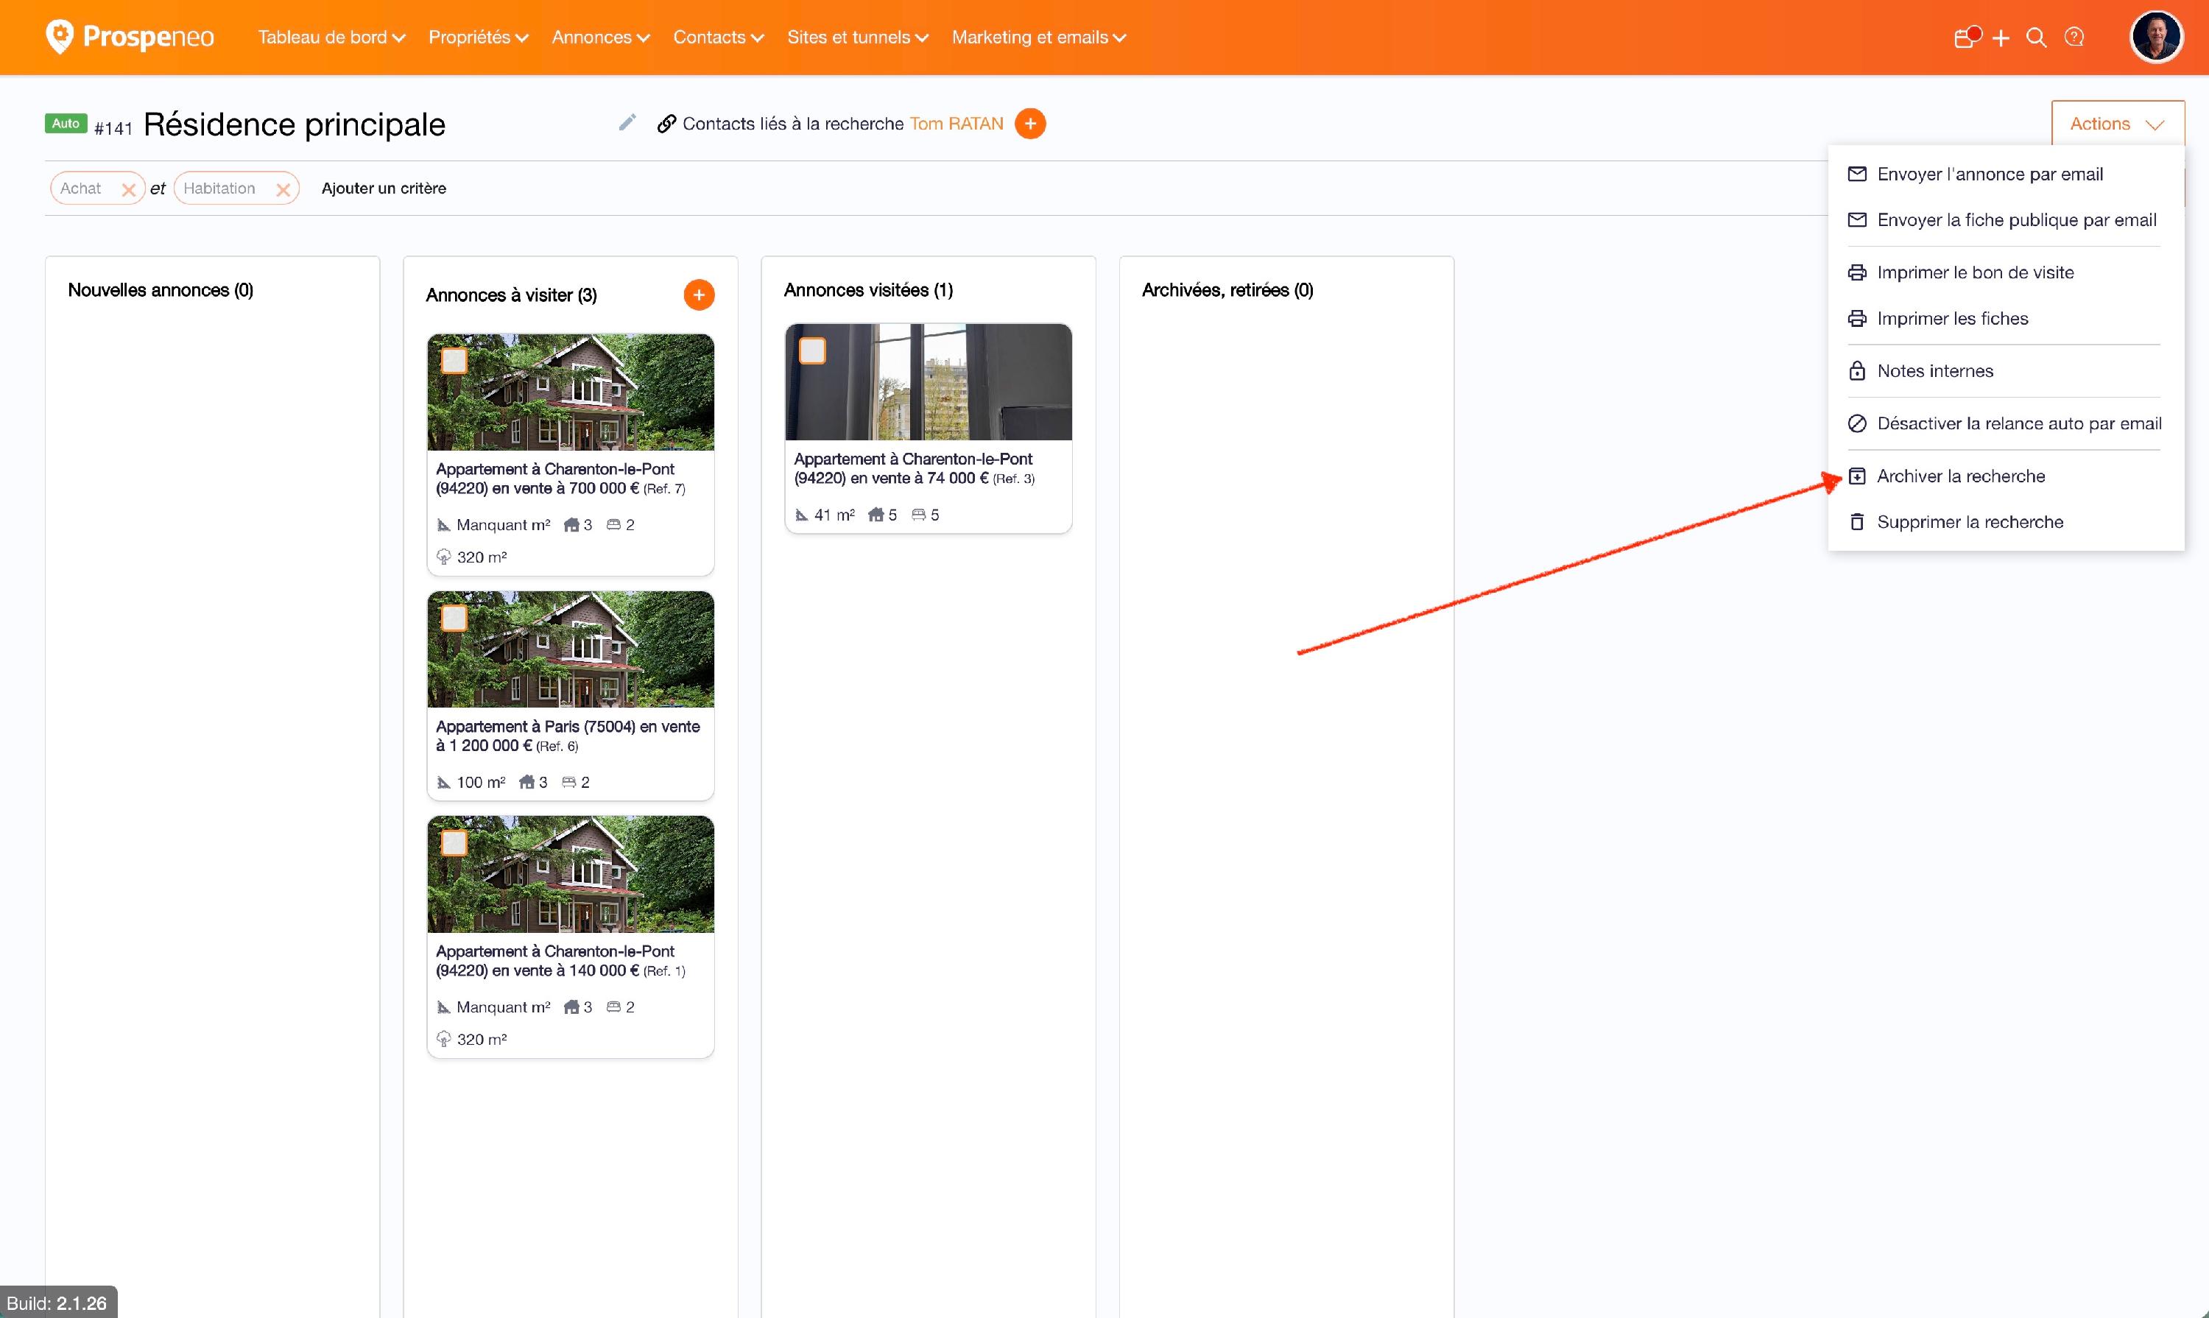Remove the Habitation criterion

click(x=283, y=189)
